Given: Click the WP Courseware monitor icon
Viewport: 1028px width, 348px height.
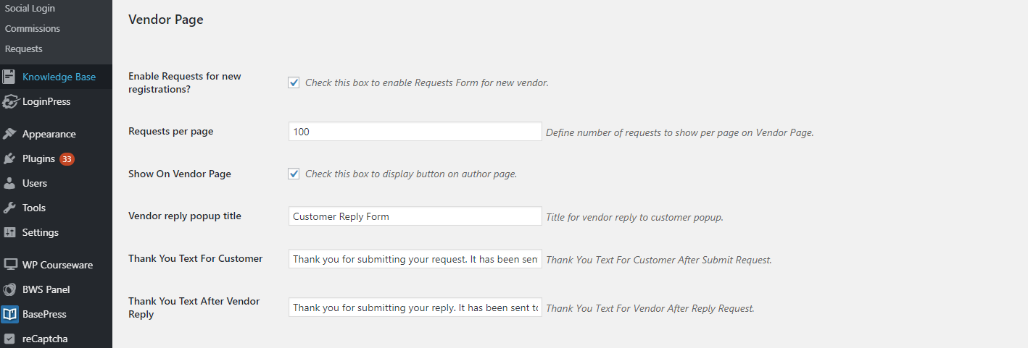Looking at the screenshot, I should tap(9, 265).
